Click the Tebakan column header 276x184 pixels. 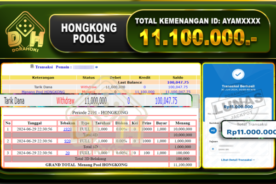pyautogui.click(x=68, y=123)
